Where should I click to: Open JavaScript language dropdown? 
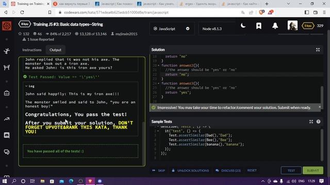[x=171, y=29]
